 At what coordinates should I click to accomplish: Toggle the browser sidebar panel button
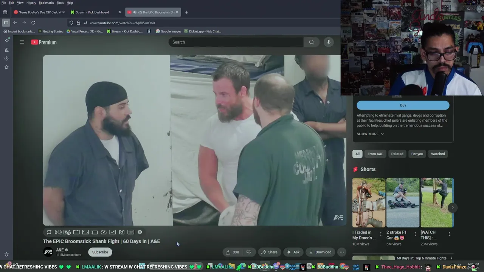pos(6,23)
